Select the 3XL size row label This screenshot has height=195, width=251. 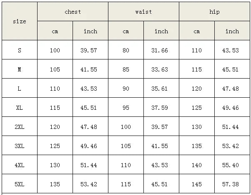pyautogui.click(x=20, y=146)
